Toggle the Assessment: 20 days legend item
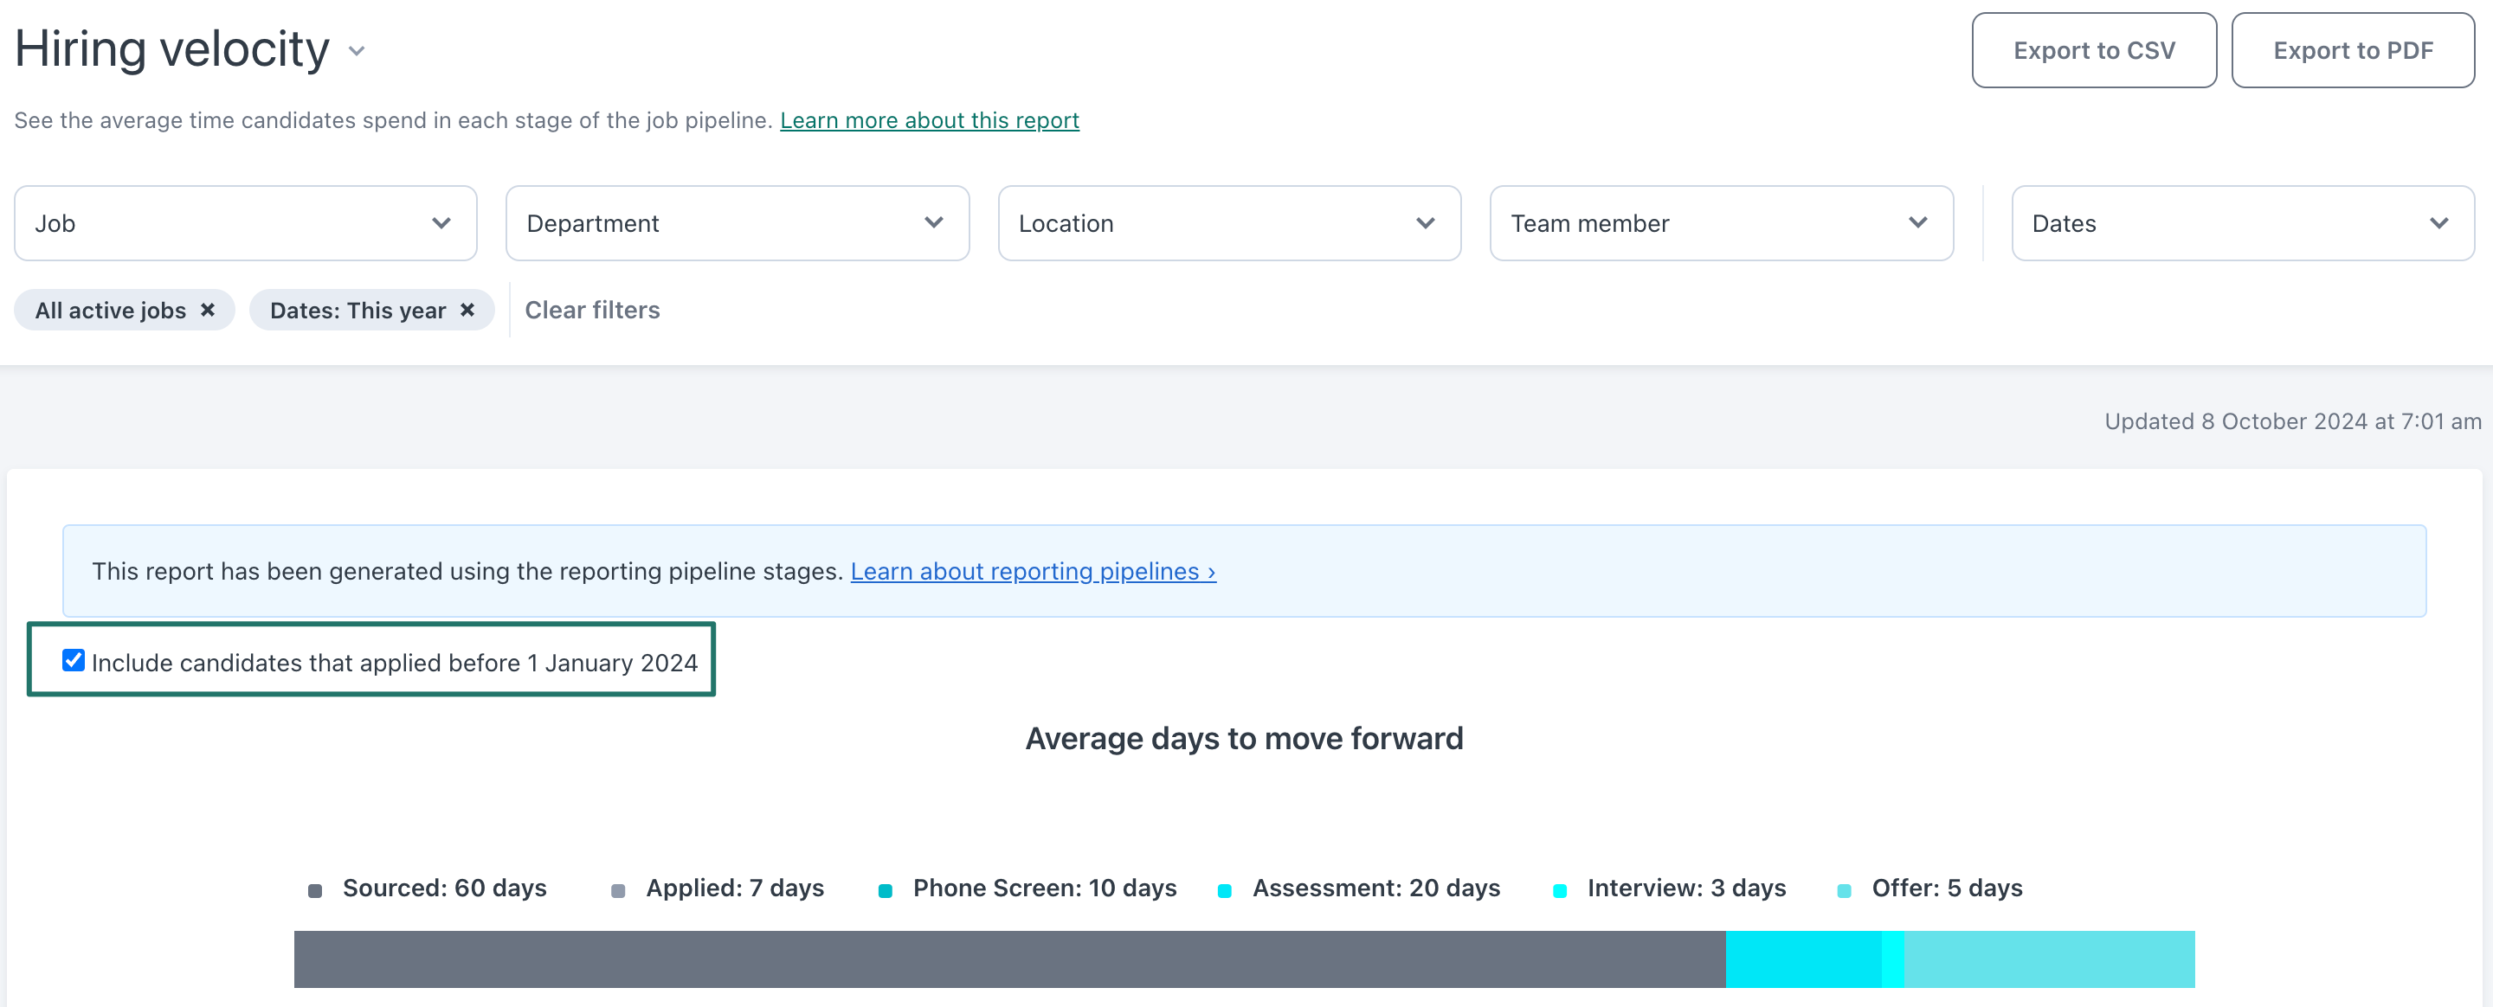 [x=1360, y=888]
